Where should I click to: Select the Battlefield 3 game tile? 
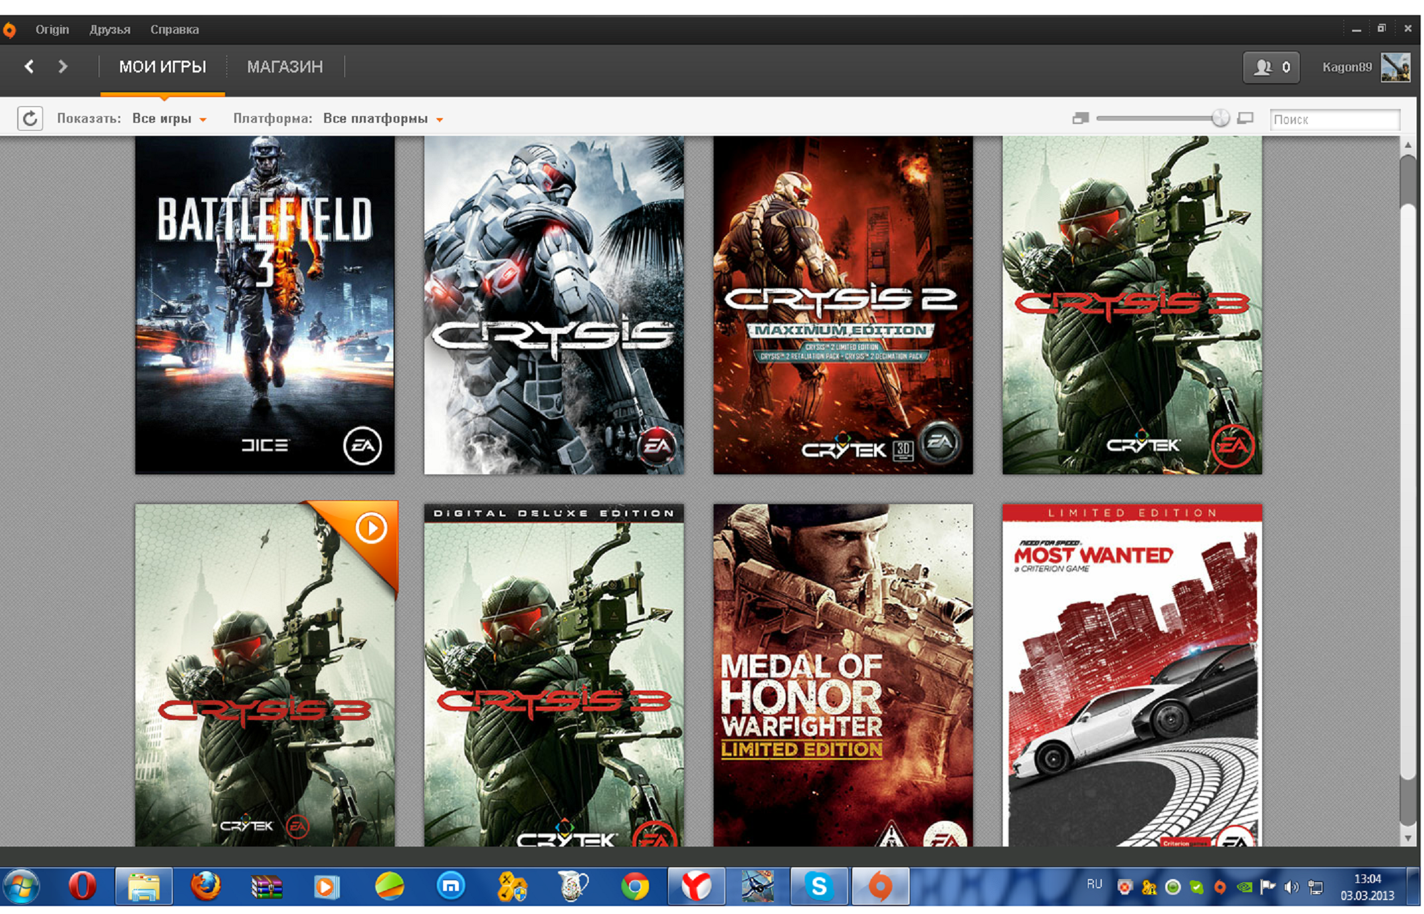click(265, 305)
